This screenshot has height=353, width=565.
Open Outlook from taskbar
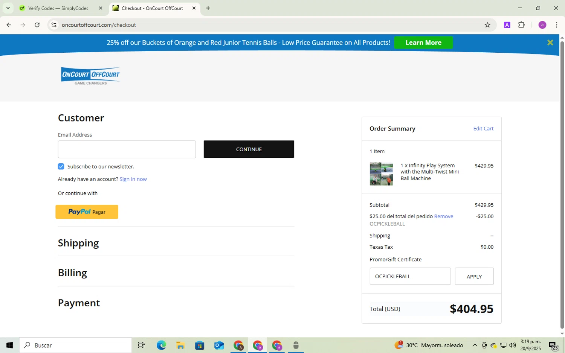pos(219,345)
